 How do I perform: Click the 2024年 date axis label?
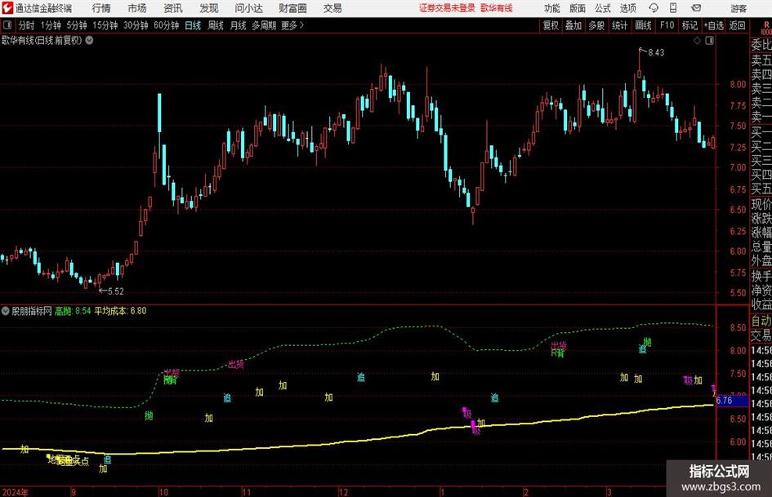click(x=16, y=492)
